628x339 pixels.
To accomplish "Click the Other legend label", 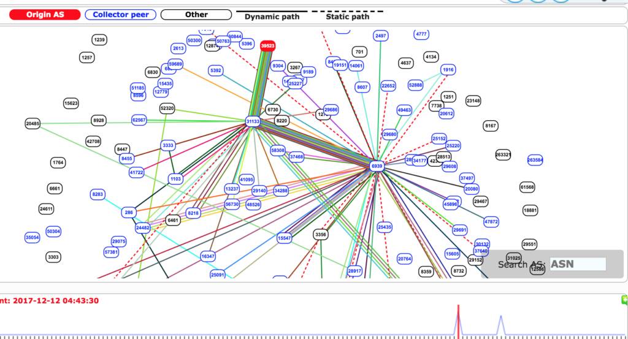I will point(196,15).
